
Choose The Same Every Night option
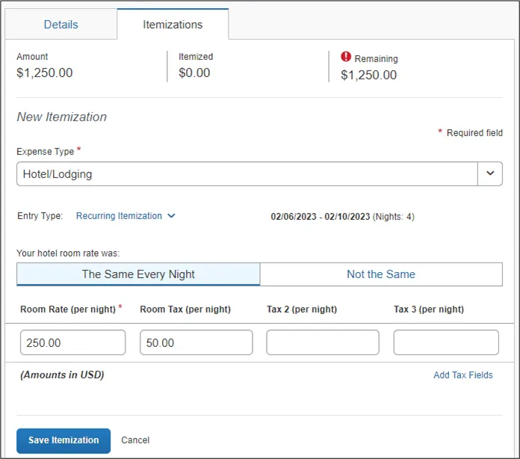[138, 274]
